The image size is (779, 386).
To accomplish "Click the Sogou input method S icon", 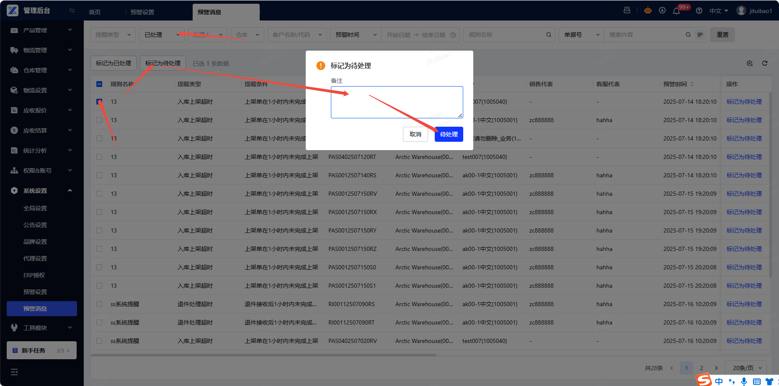I will point(704,380).
